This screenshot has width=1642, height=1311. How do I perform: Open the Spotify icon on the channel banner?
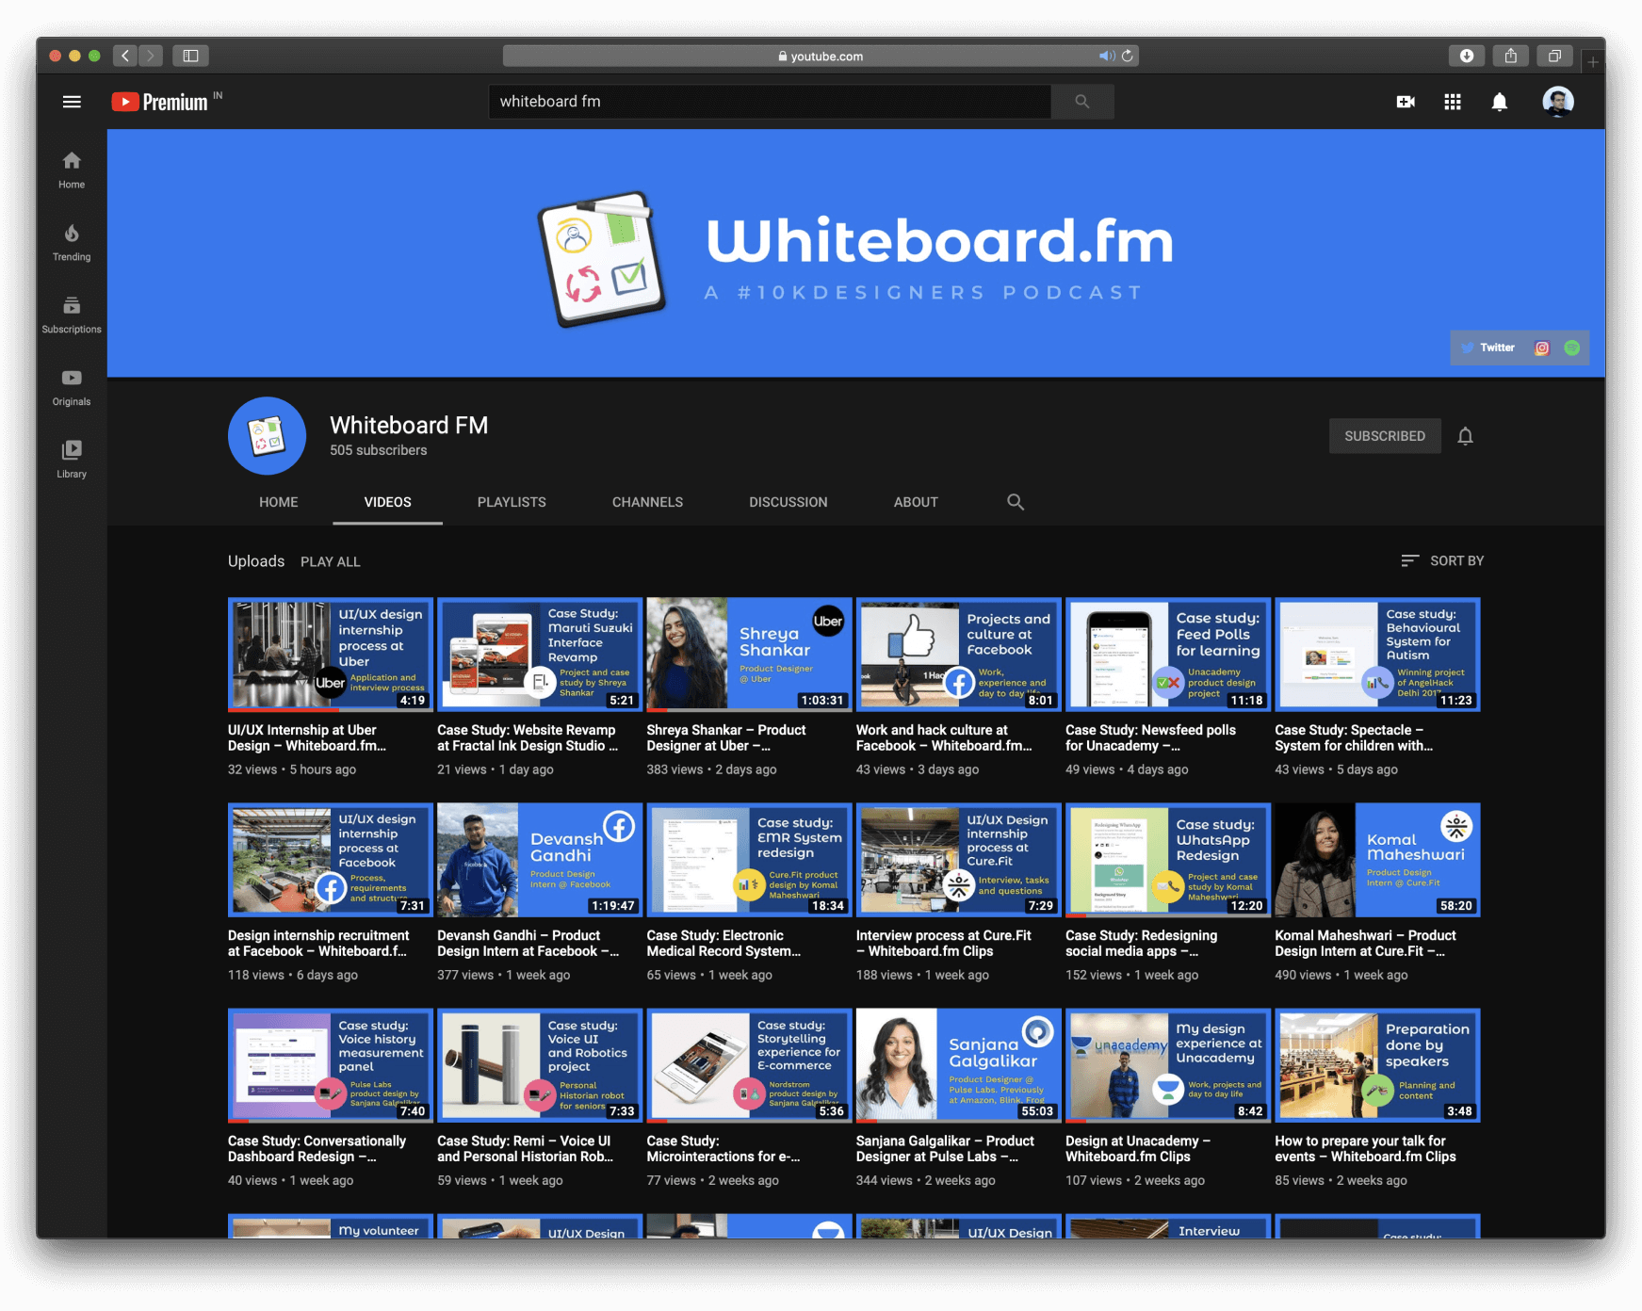click(1570, 347)
